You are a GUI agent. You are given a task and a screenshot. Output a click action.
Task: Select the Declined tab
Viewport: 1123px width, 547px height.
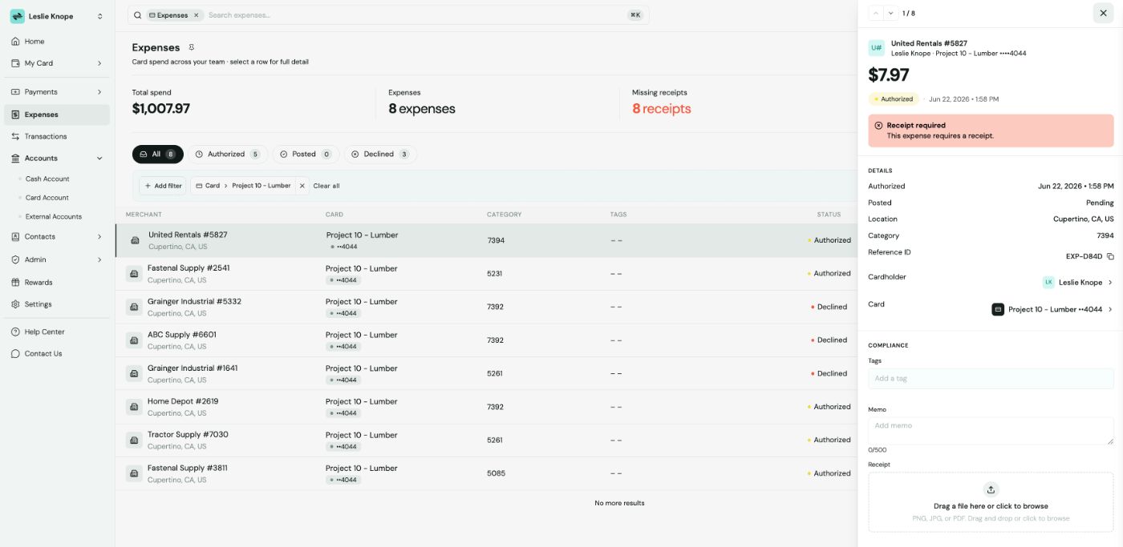(x=380, y=154)
